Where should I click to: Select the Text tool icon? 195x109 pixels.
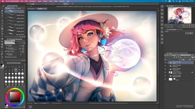tap(2, 57)
